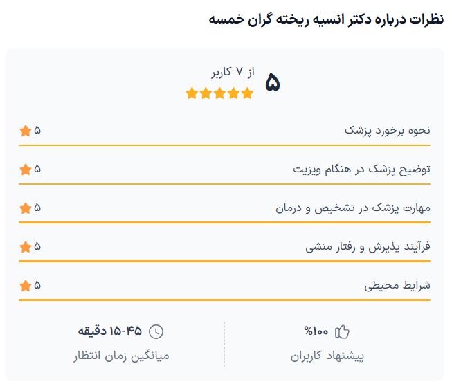Click the overall five-star rating row

(220, 93)
